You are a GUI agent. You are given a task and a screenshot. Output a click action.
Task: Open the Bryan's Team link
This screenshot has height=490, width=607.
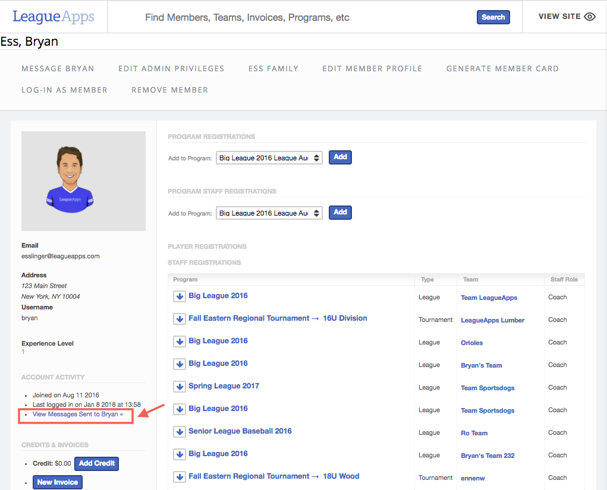(481, 365)
